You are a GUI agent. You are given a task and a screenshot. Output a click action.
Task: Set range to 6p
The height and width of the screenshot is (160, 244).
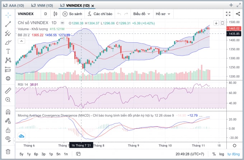point(36,154)
